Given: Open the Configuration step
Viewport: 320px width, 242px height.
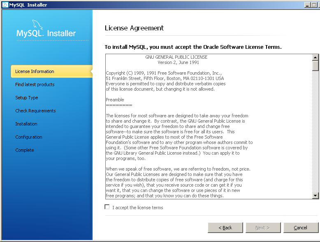Looking at the screenshot, I should [x=29, y=137].
